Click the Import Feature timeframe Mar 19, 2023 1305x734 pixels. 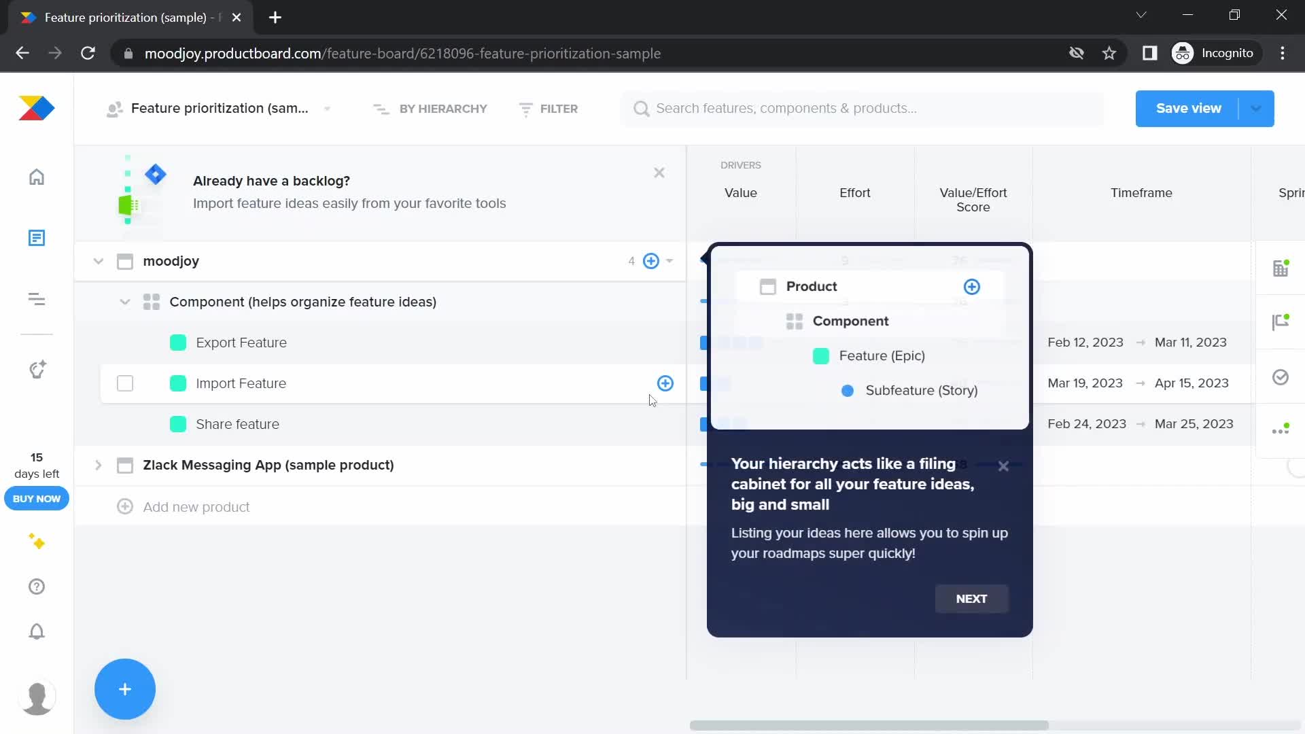click(x=1085, y=383)
